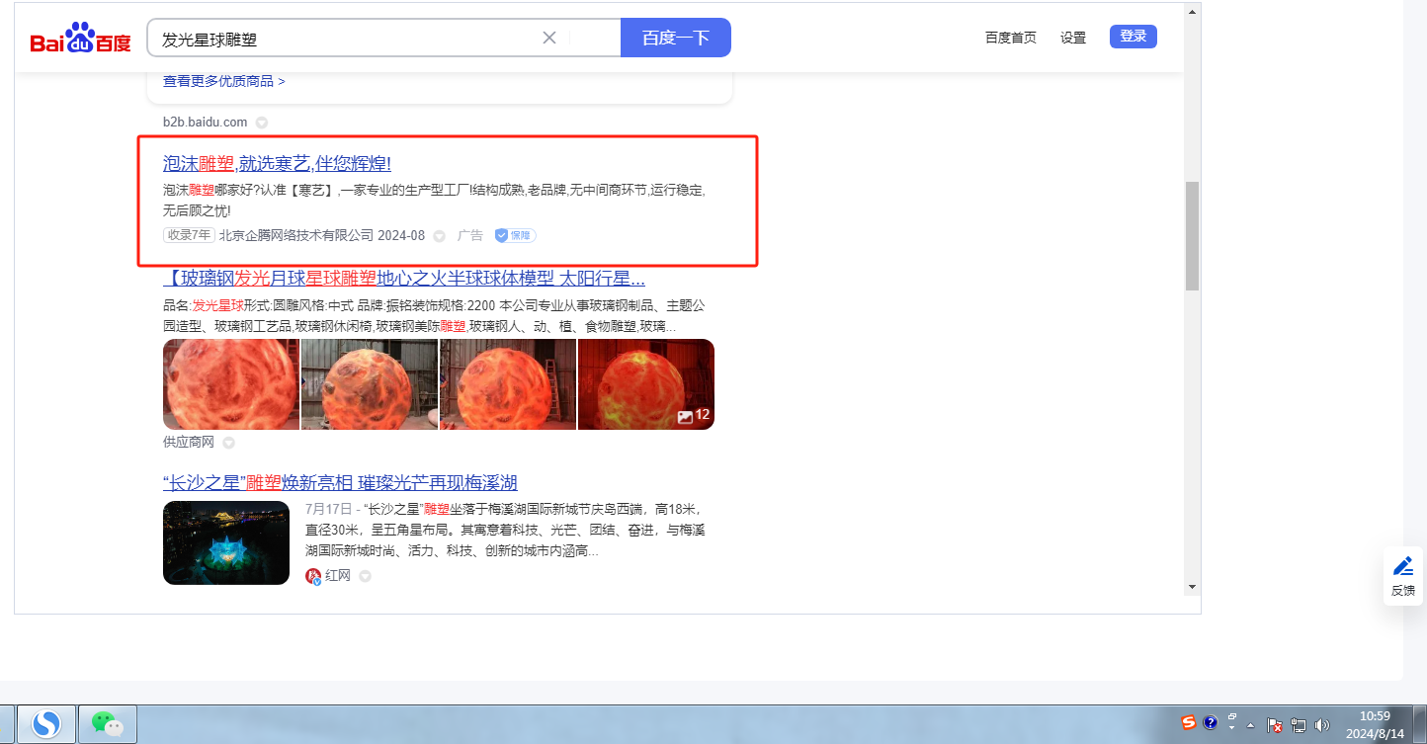This screenshot has width=1427, height=744.
Task: Open the second planet sculpture thumbnail
Action: (370, 384)
